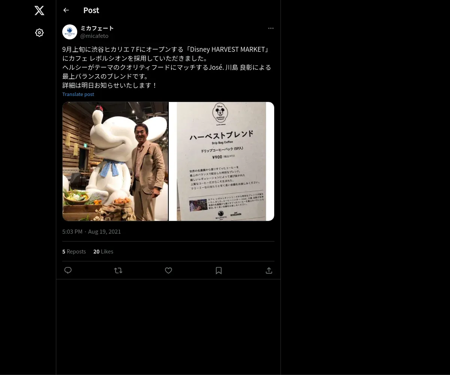The image size is (450, 375).
Task: Click the 5:03 PM timestamp
Action: coord(72,232)
